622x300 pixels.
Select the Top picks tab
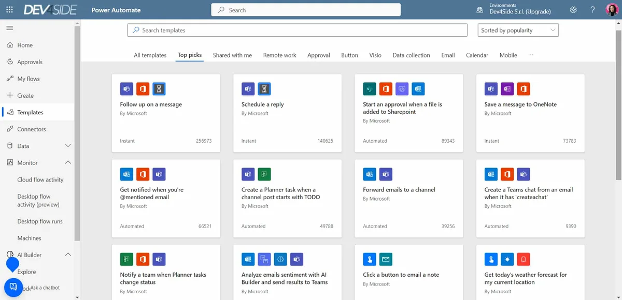coord(190,55)
